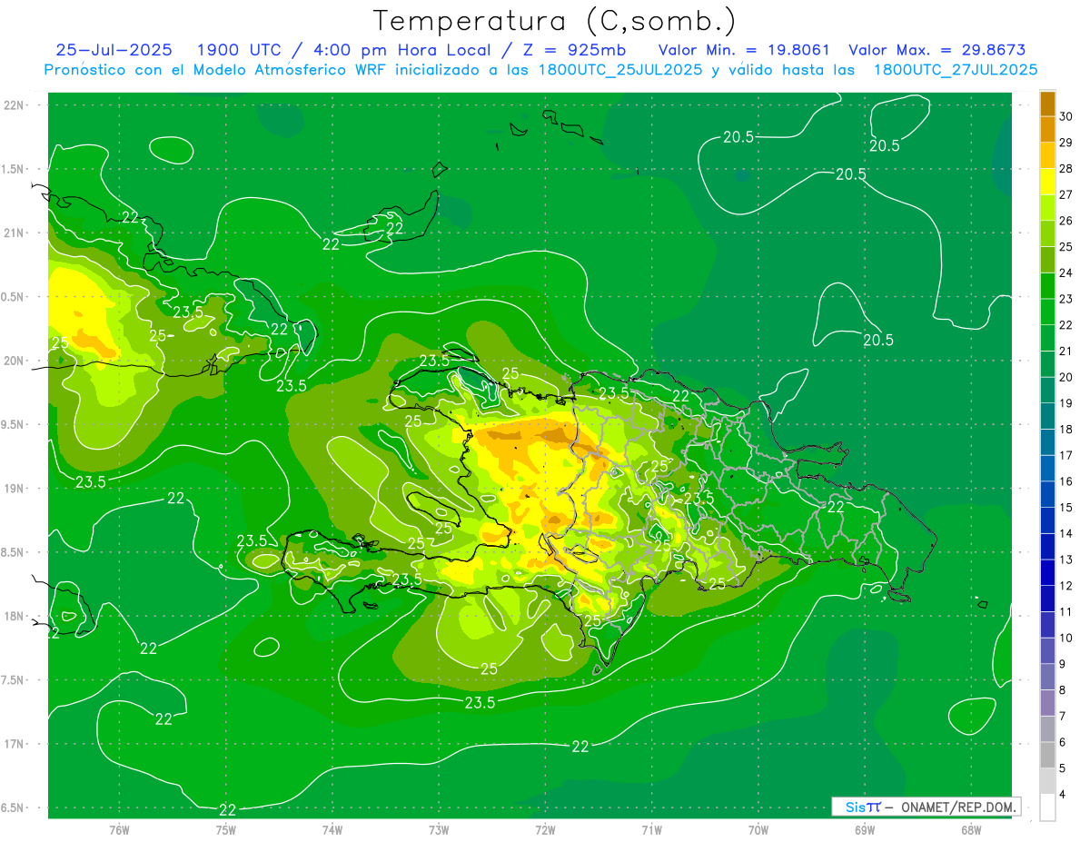Click the colorbar label "16"
Screen dimensions: 1090x842
1066,481
